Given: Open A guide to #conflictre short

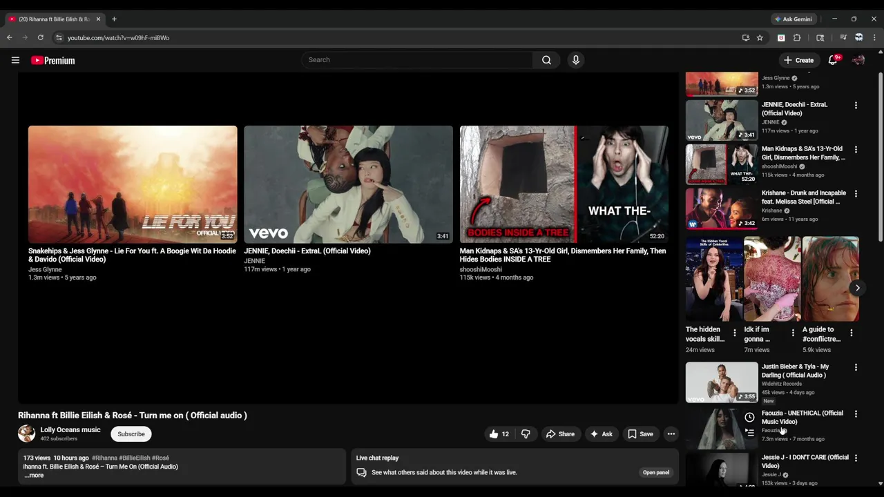Looking at the screenshot, I should [831, 279].
